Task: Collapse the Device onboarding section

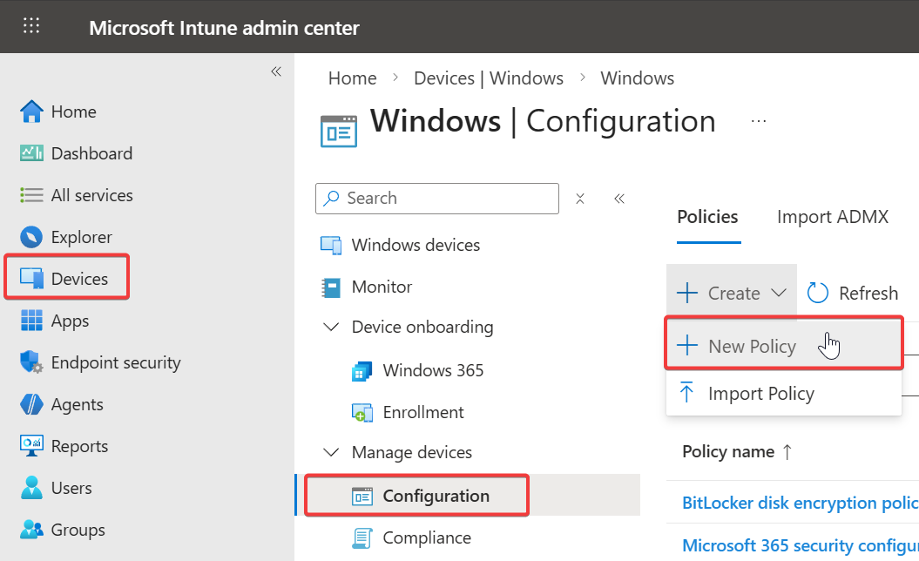Action: coord(331,328)
